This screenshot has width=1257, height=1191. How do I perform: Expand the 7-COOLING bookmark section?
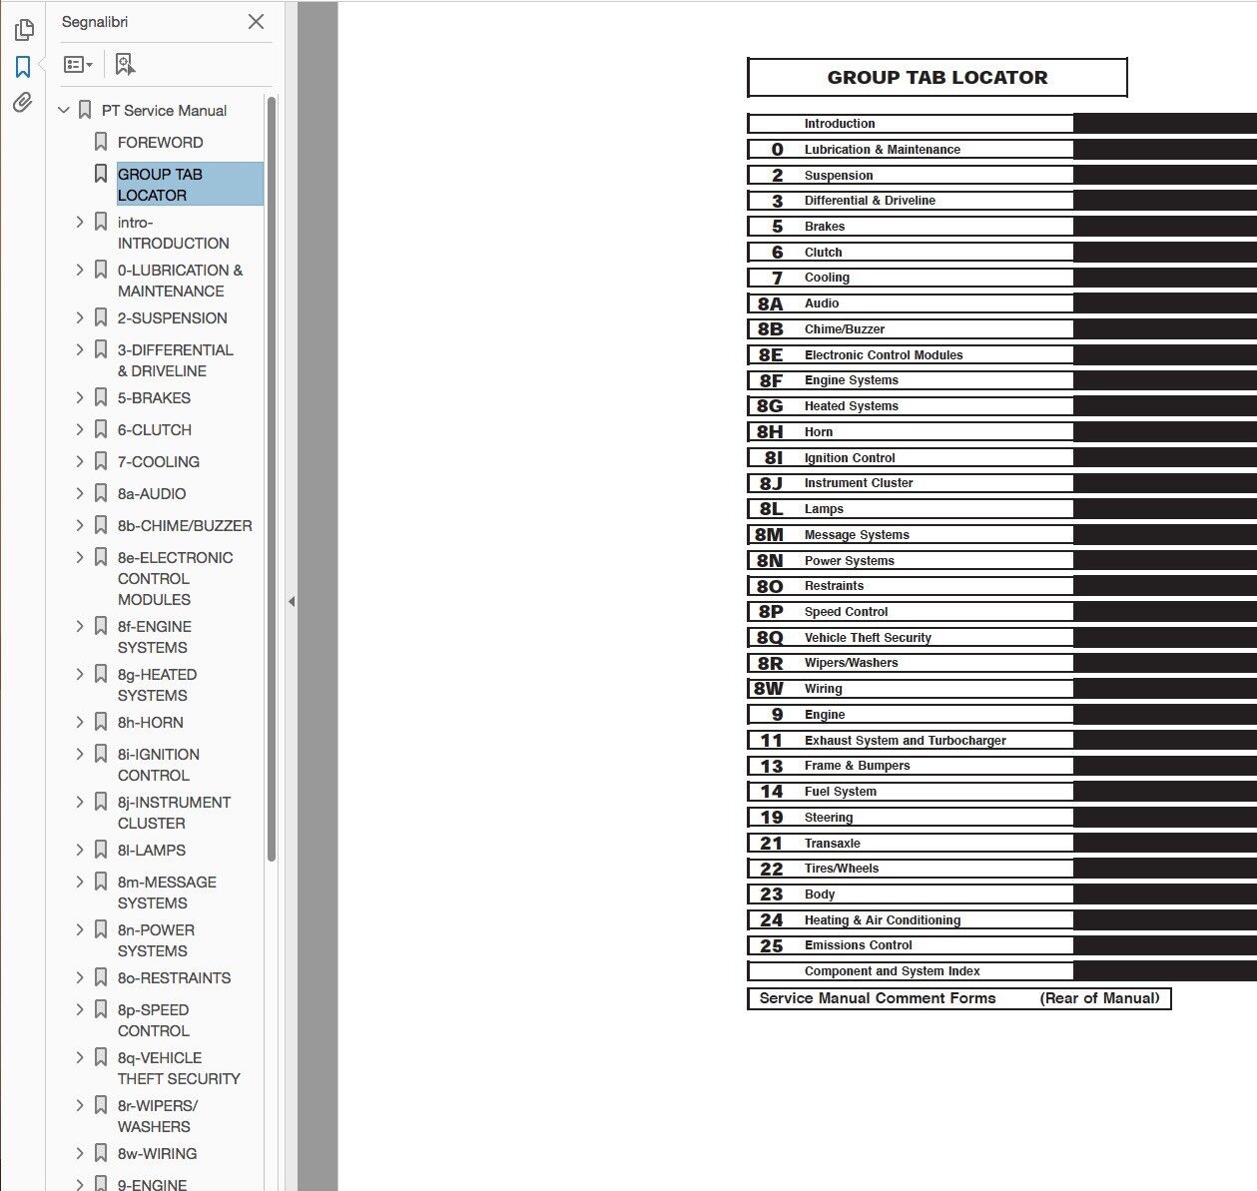click(80, 462)
